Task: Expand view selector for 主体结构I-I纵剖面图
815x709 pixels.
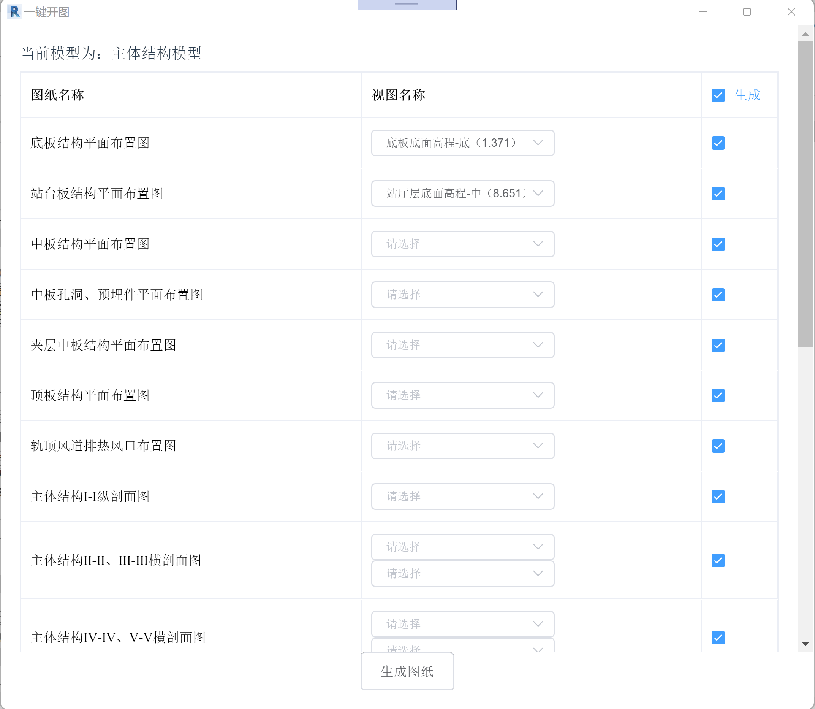Action: coord(463,497)
